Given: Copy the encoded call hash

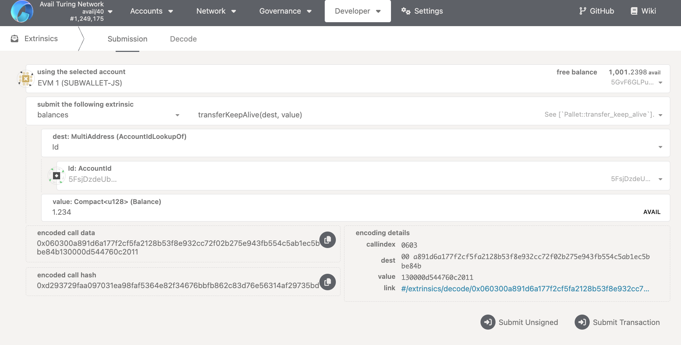Looking at the screenshot, I should [x=327, y=282].
